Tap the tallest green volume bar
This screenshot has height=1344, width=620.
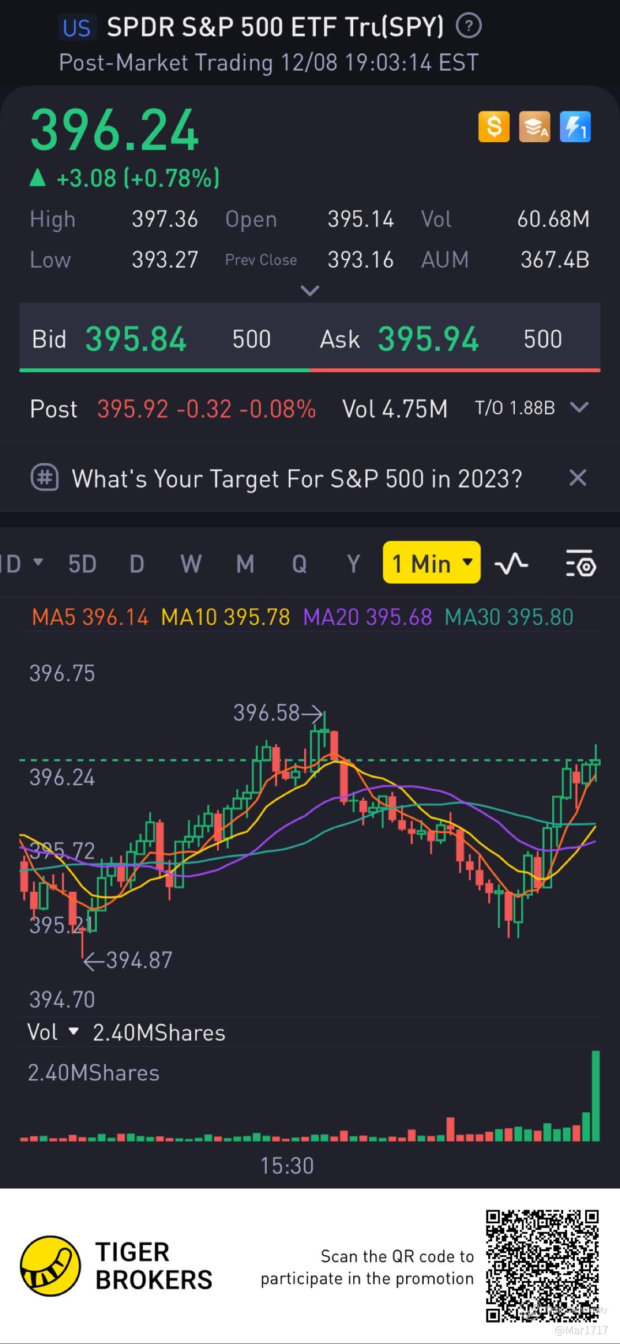coord(595,1095)
